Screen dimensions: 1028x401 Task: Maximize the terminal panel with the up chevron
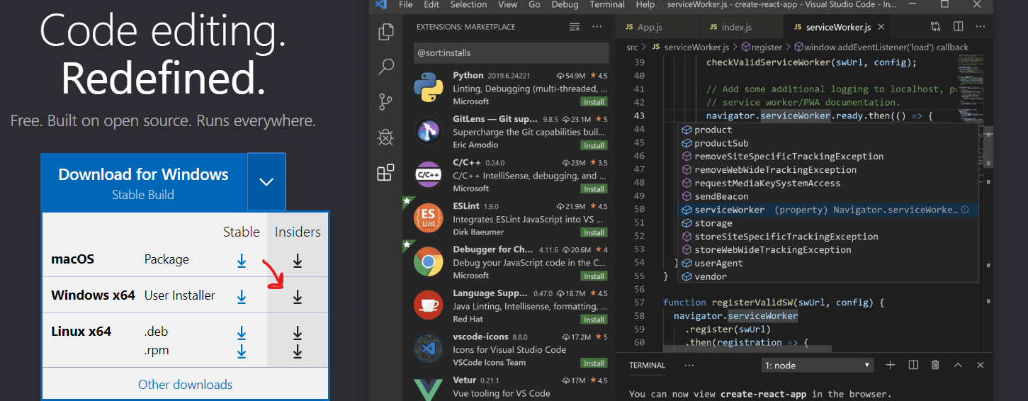[958, 365]
